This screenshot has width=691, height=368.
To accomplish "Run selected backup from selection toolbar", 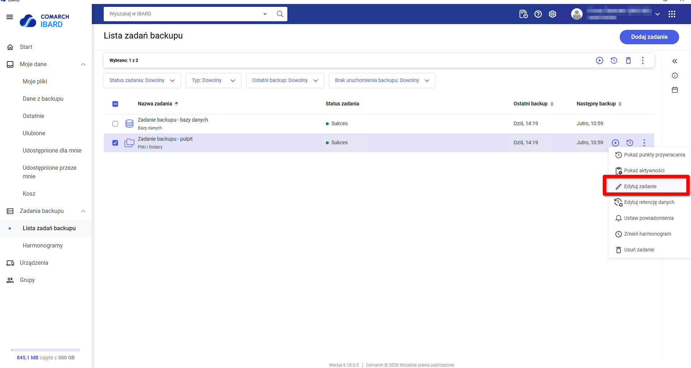I will coord(599,60).
